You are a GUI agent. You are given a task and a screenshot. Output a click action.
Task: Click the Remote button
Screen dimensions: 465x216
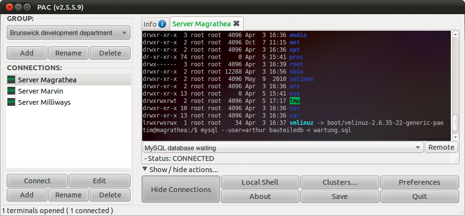tap(441, 147)
